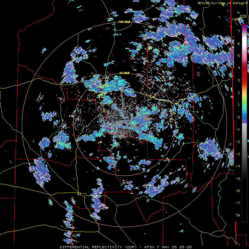Screen dimensions: 249x249
Task: Click the 0 value on color scale
Action: click(239, 117)
